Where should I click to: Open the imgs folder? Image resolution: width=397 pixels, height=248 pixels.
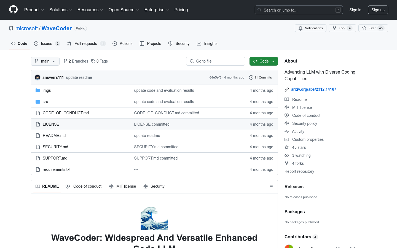pyautogui.click(x=47, y=90)
